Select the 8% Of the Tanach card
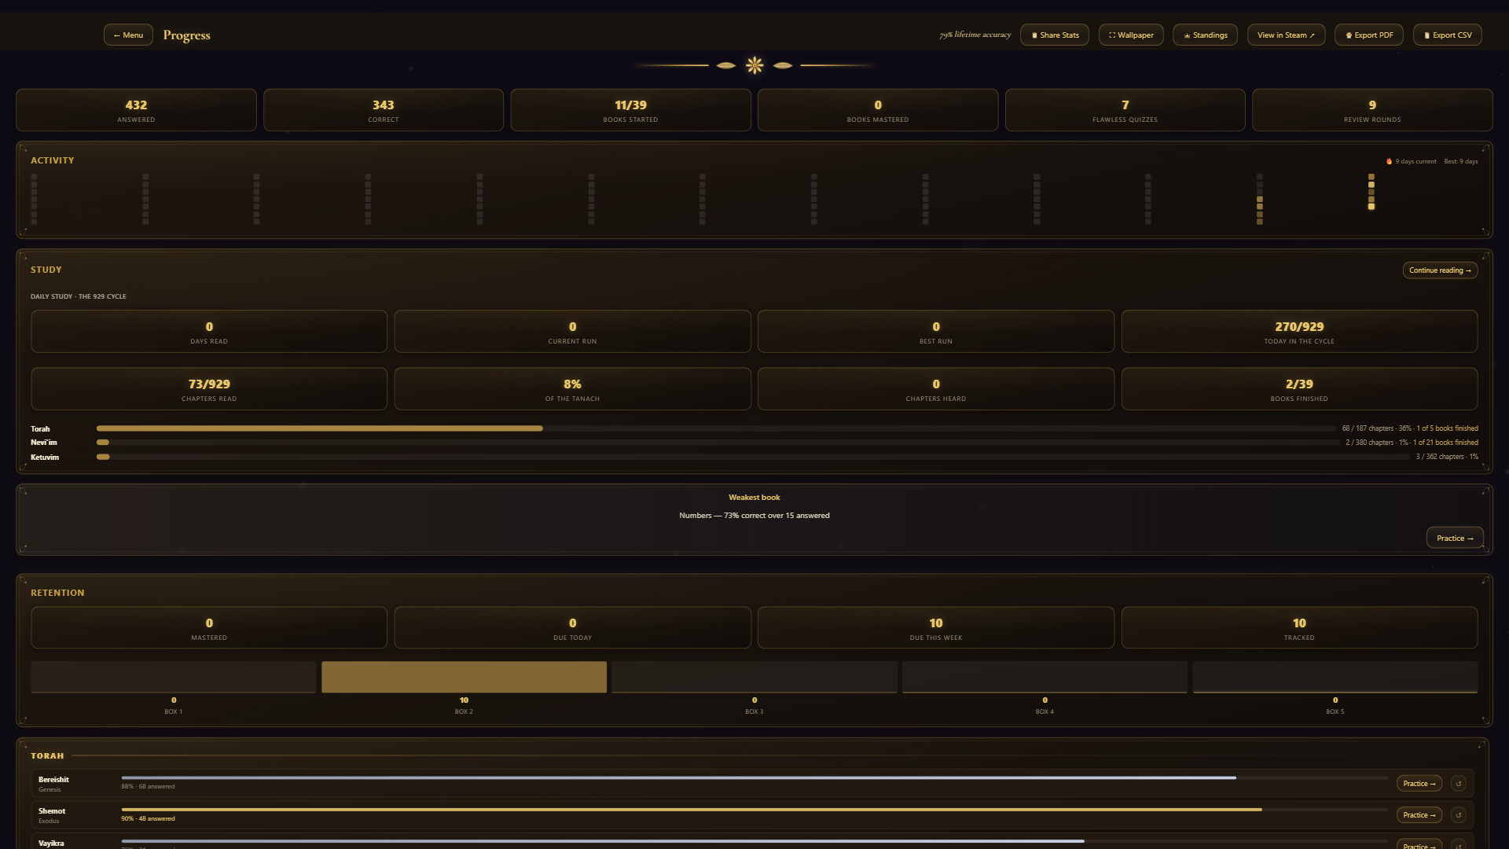The height and width of the screenshot is (849, 1509). point(572,389)
